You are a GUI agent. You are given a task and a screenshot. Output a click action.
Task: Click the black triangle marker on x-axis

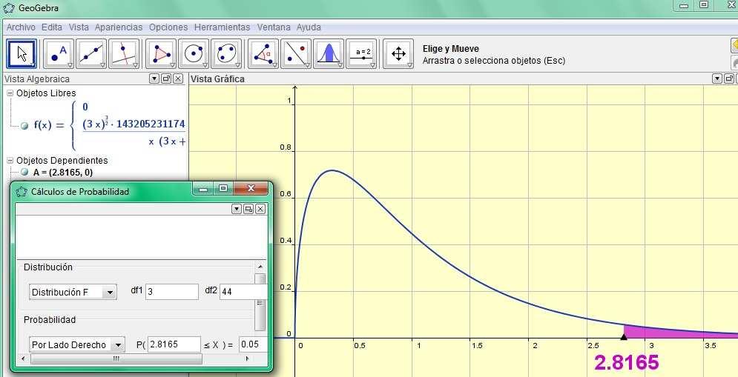tap(624, 336)
